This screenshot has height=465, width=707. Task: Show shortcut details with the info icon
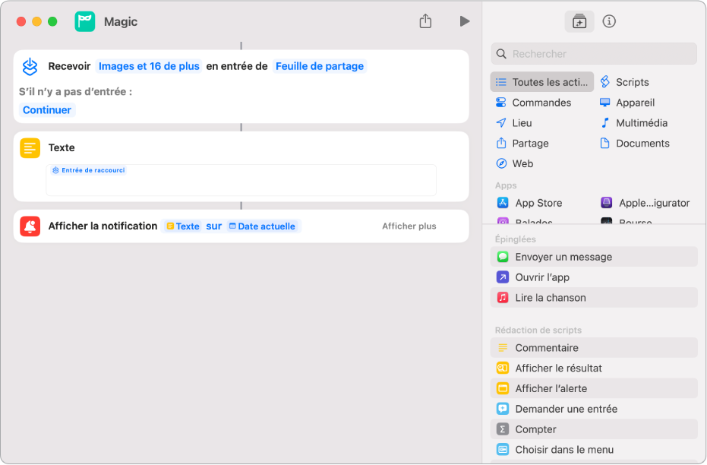point(609,21)
